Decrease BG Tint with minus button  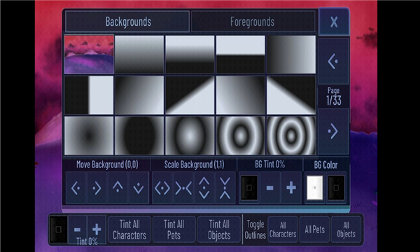click(270, 188)
